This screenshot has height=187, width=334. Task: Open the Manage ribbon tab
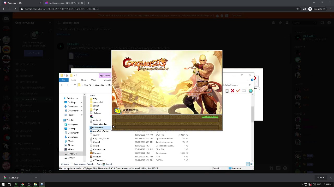107,80
